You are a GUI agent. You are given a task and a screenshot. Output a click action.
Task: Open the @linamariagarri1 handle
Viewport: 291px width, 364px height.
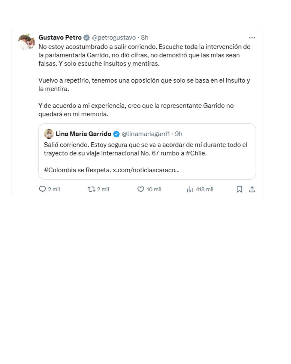[146, 134]
